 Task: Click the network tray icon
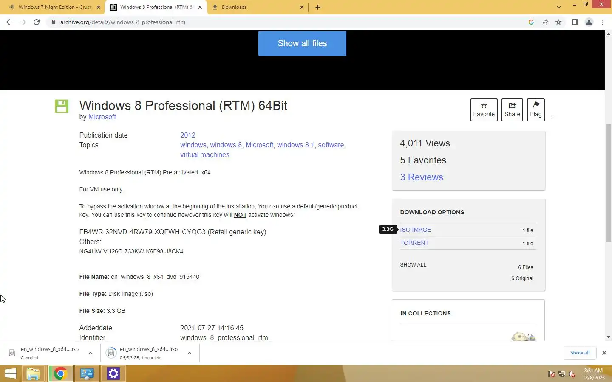click(x=562, y=374)
